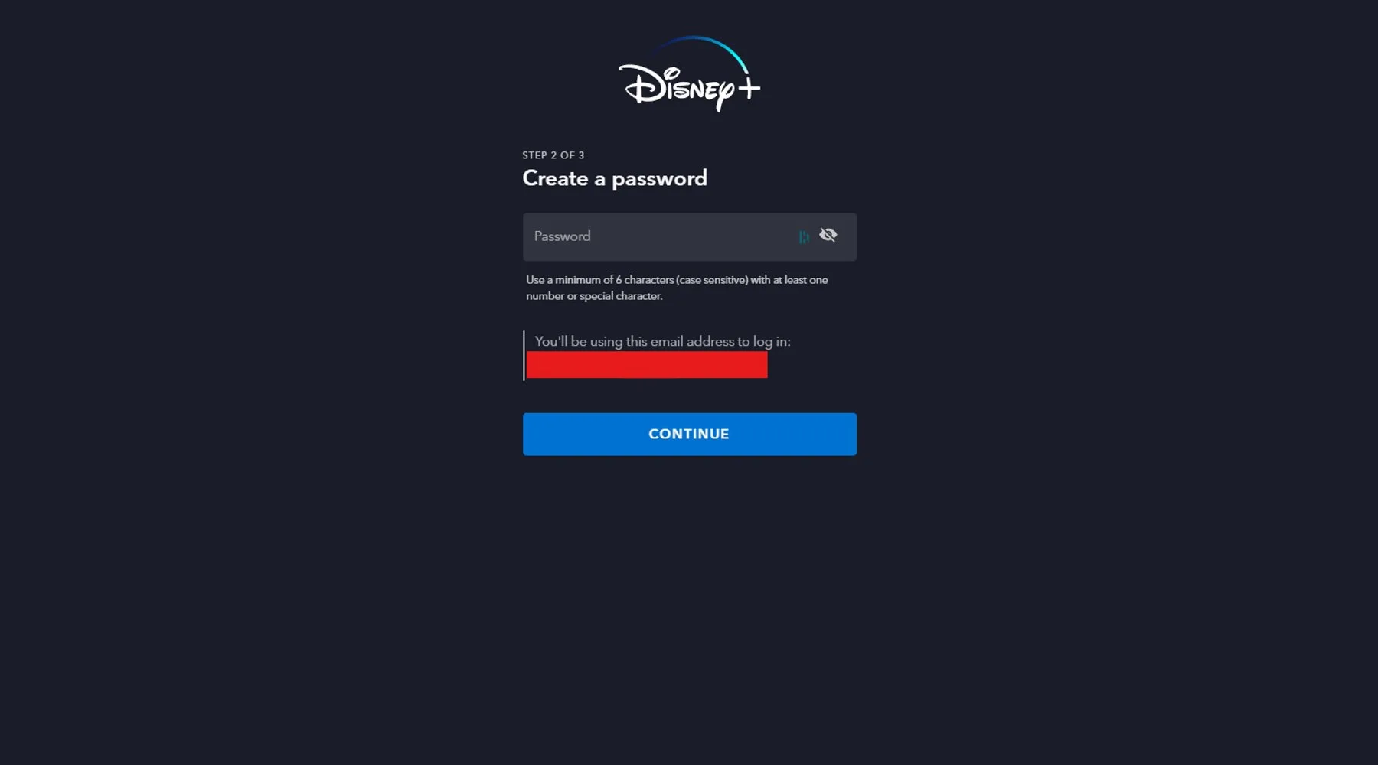Click the Disney+ logo at top
This screenshot has height=765, width=1378.
[x=689, y=74]
